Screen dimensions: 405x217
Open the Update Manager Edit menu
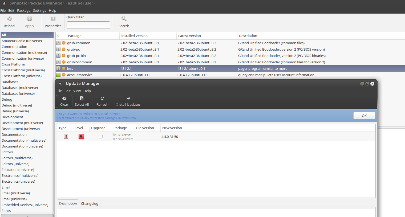click(x=67, y=91)
